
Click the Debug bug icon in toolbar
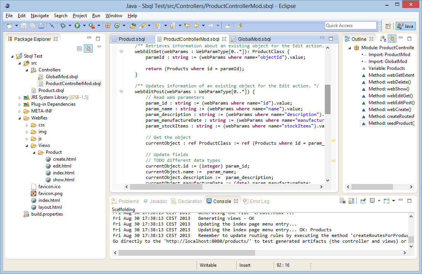[63, 26]
